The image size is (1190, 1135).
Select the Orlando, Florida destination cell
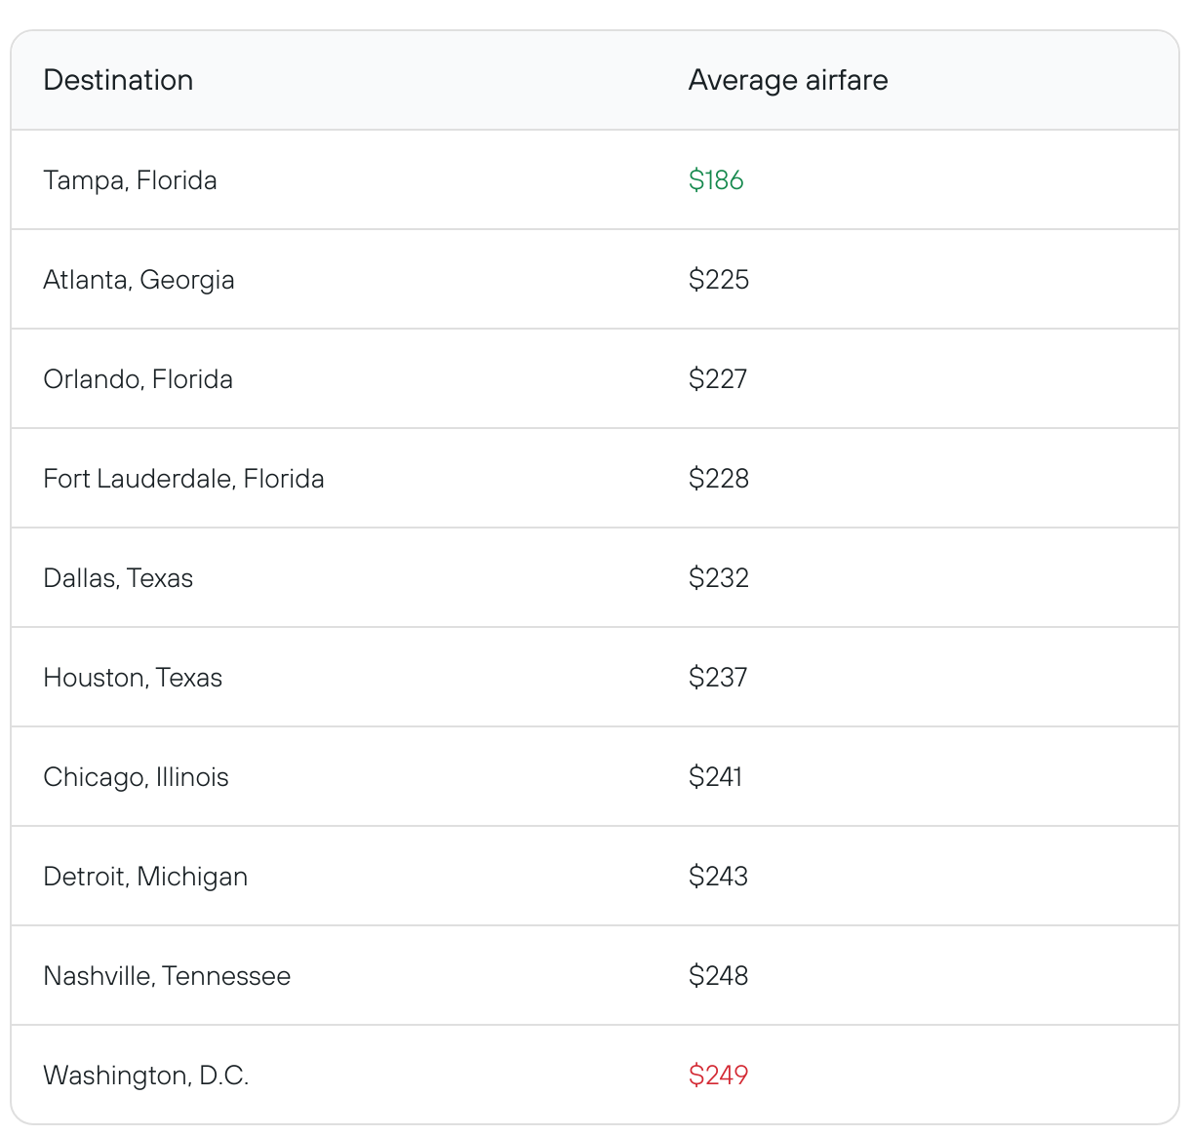click(x=138, y=379)
